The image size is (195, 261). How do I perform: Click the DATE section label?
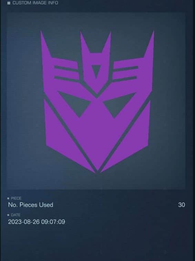point(16,215)
